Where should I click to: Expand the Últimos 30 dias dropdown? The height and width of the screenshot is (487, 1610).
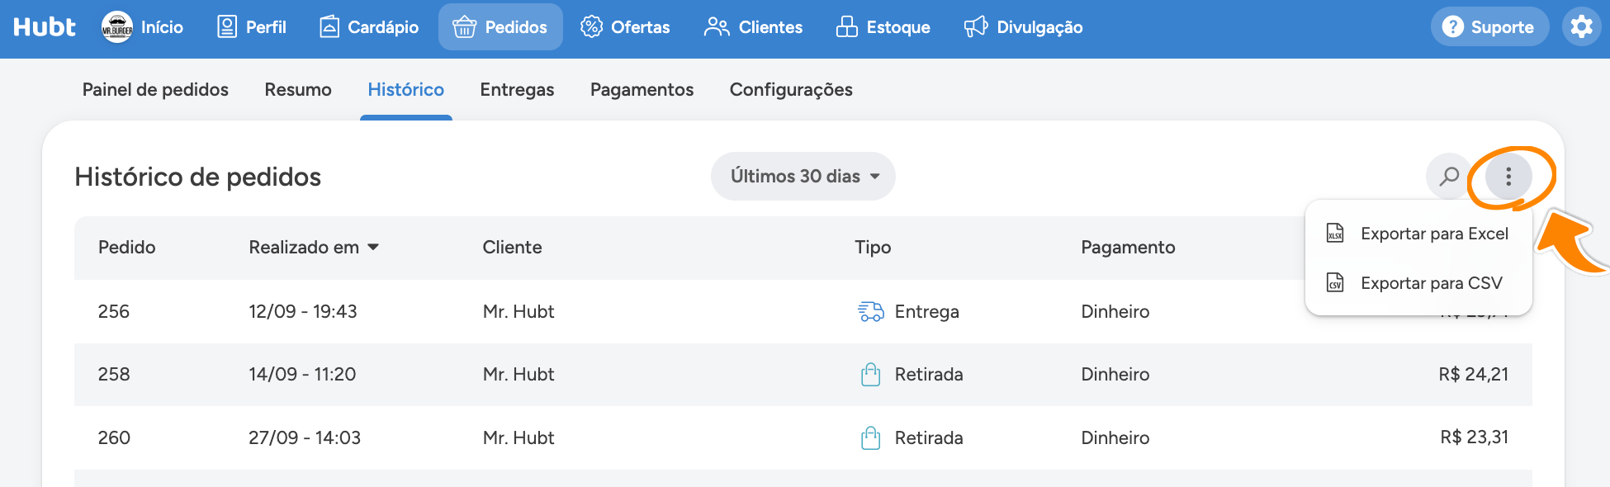click(x=803, y=176)
